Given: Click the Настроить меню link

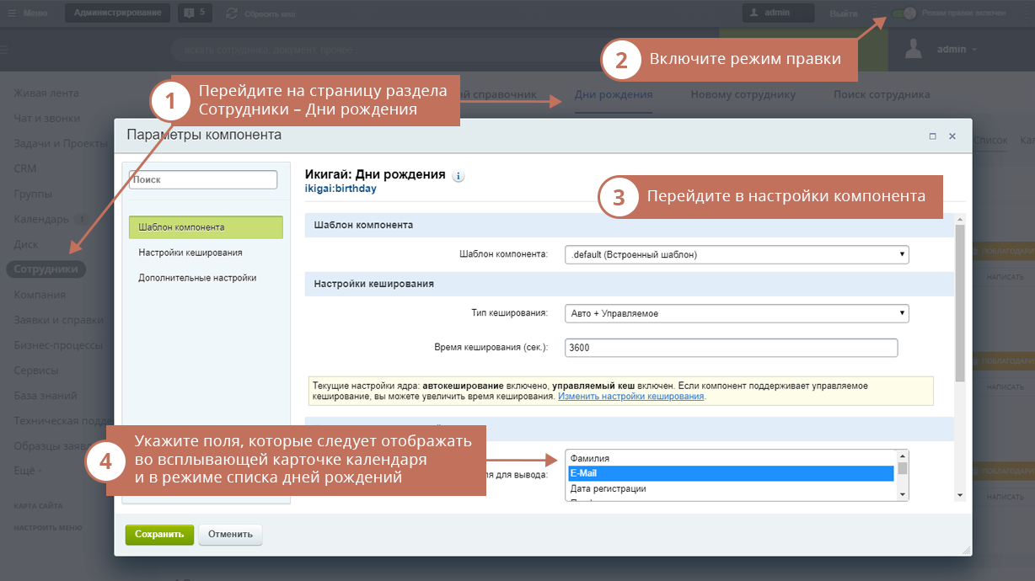Looking at the screenshot, I should [x=47, y=528].
